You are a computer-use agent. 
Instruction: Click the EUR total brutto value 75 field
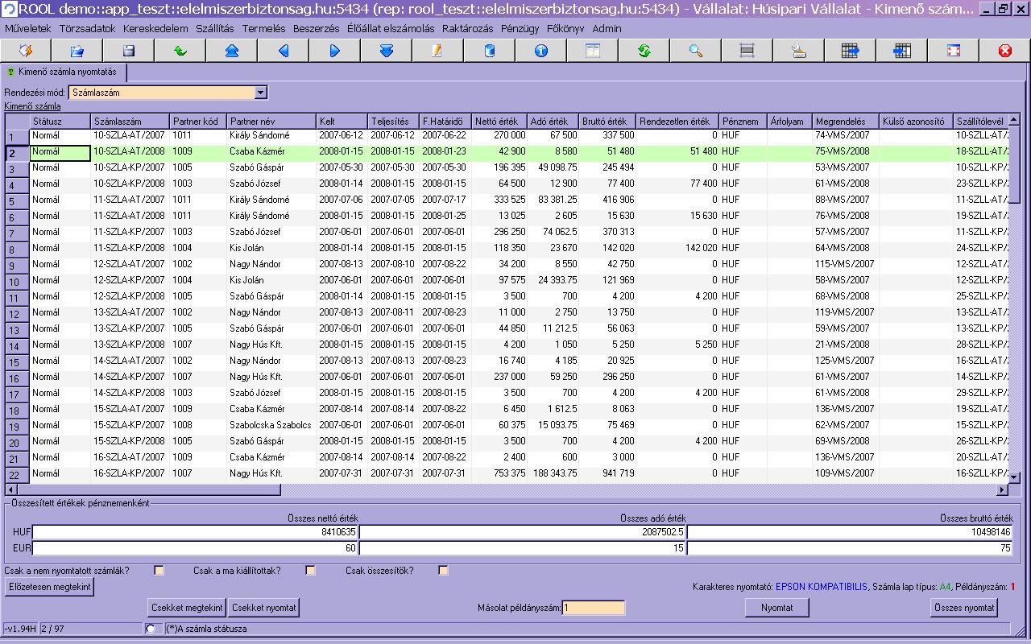(x=851, y=548)
